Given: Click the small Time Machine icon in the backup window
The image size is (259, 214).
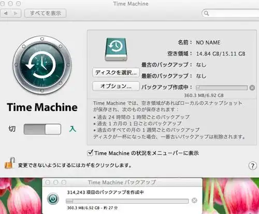Looking at the screenshot, I should click(x=53, y=198).
